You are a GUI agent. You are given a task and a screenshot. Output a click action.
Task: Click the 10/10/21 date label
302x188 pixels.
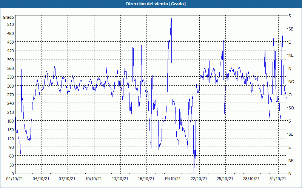(x=94, y=179)
